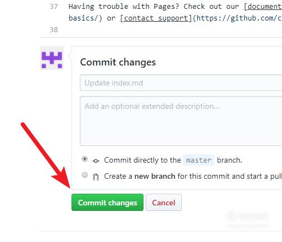The width and height of the screenshot is (282, 242).
Task: Click the 'master' branch name label
Action: tap(198, 160)
